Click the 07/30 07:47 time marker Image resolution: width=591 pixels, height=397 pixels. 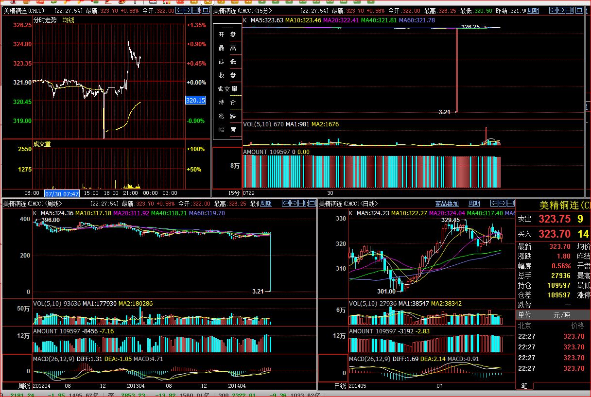(62, 193)
